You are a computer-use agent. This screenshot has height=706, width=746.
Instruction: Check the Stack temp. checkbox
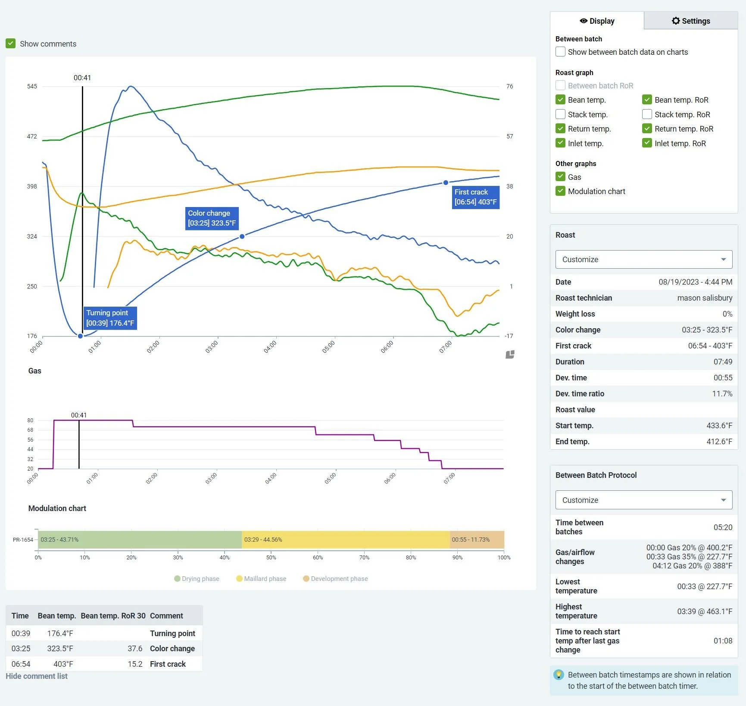tap(560, 114)
